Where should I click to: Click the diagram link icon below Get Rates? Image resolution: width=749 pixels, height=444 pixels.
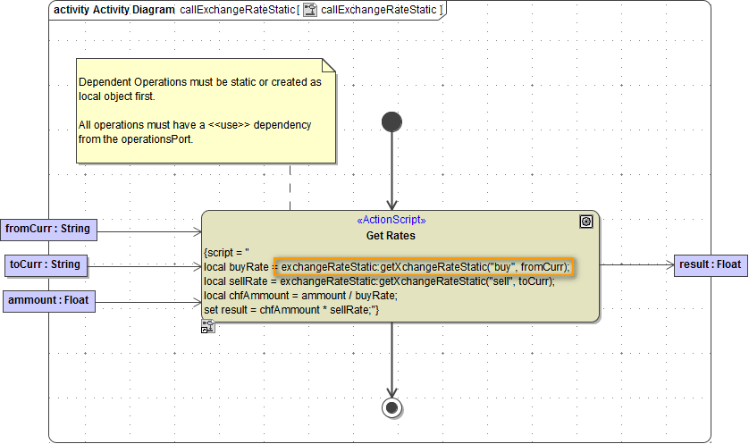(208, 327)
